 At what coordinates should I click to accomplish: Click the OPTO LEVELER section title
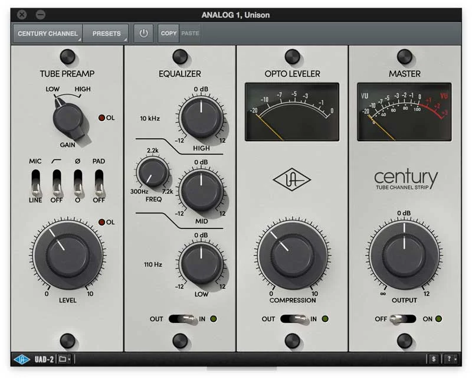292,74
